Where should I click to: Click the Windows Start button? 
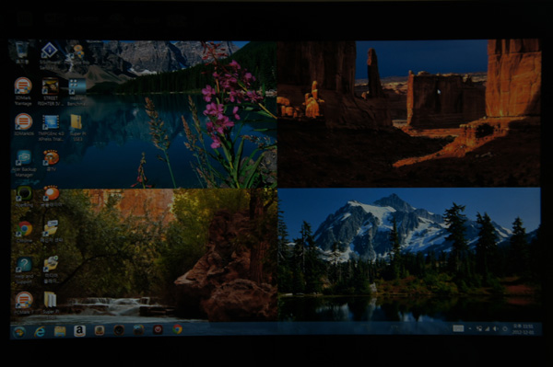point(19,331)
